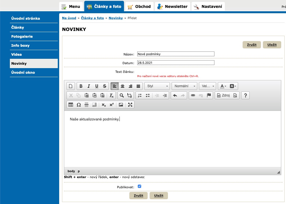Screen dimensions: 286x204
Task: Toggle bold formatting
Action: [81, 86]
